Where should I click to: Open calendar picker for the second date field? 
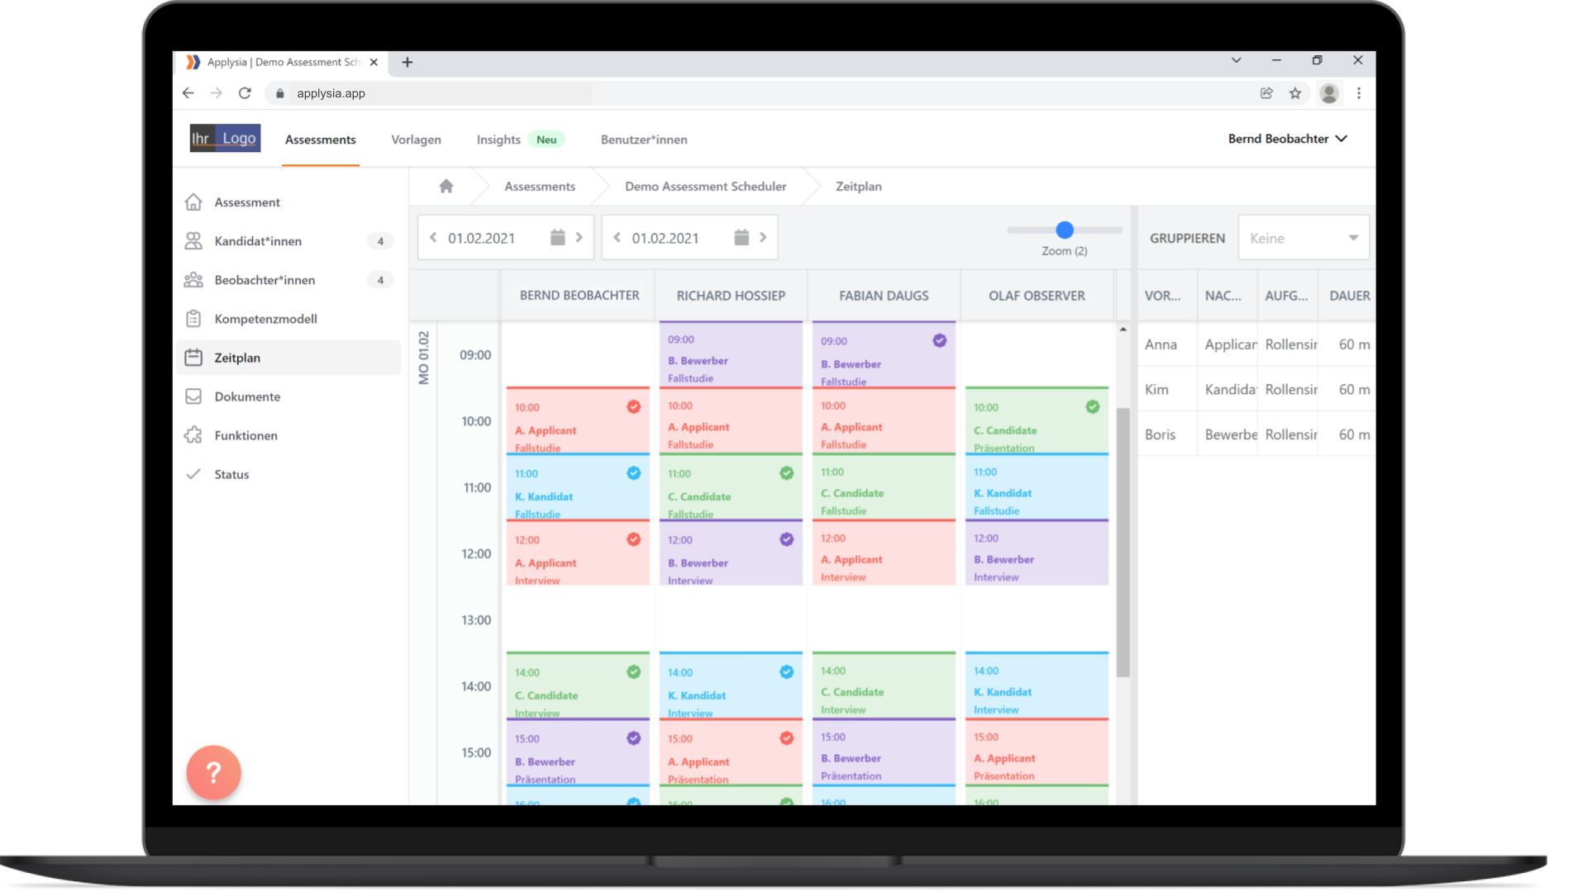tap(741, 238)
